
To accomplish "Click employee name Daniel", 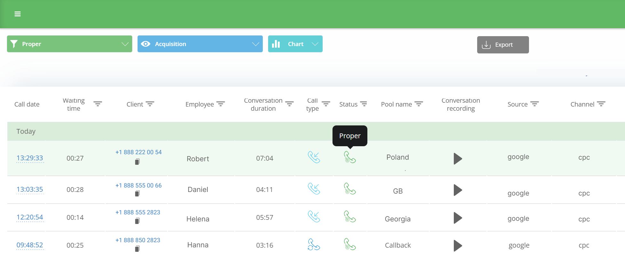I will click(x=198, y=190).
